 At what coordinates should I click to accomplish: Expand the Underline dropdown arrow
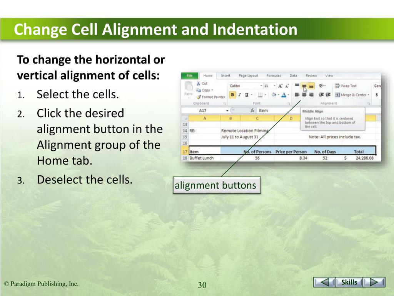pos(252,95)
